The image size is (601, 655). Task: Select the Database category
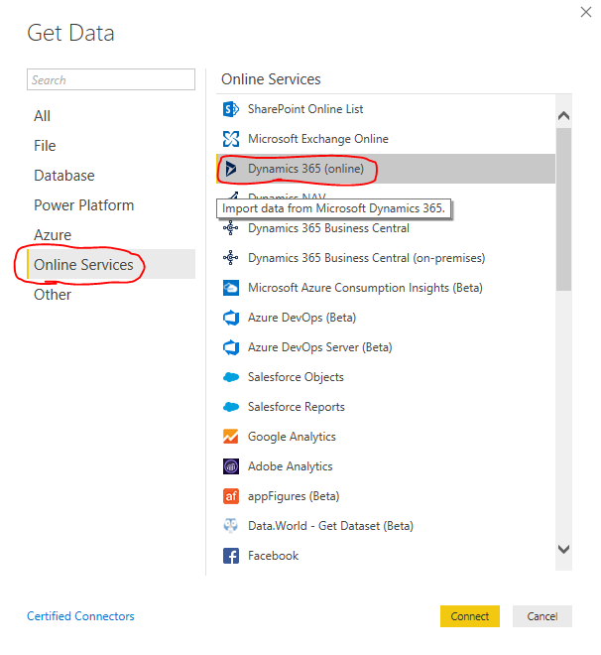pos(111,176)
